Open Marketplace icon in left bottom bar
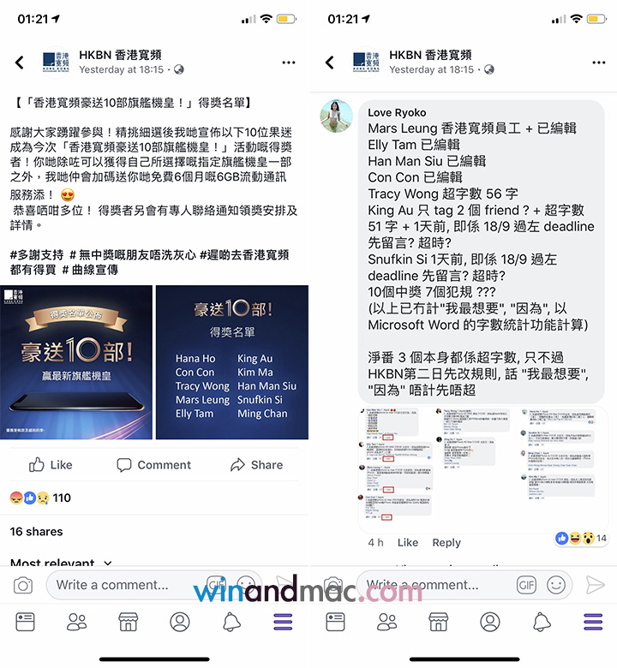The width and height of the screenshot is (617, 668). coord(128,623)
